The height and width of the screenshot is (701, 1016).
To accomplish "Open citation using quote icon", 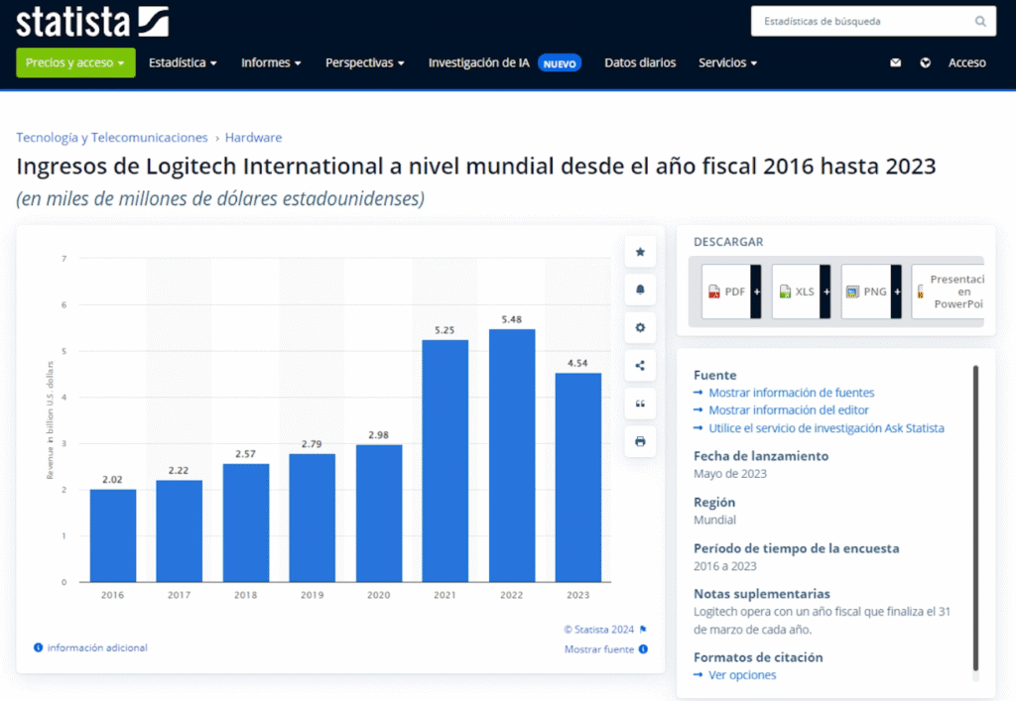I will pyautogui.click(x=640, y=404).
